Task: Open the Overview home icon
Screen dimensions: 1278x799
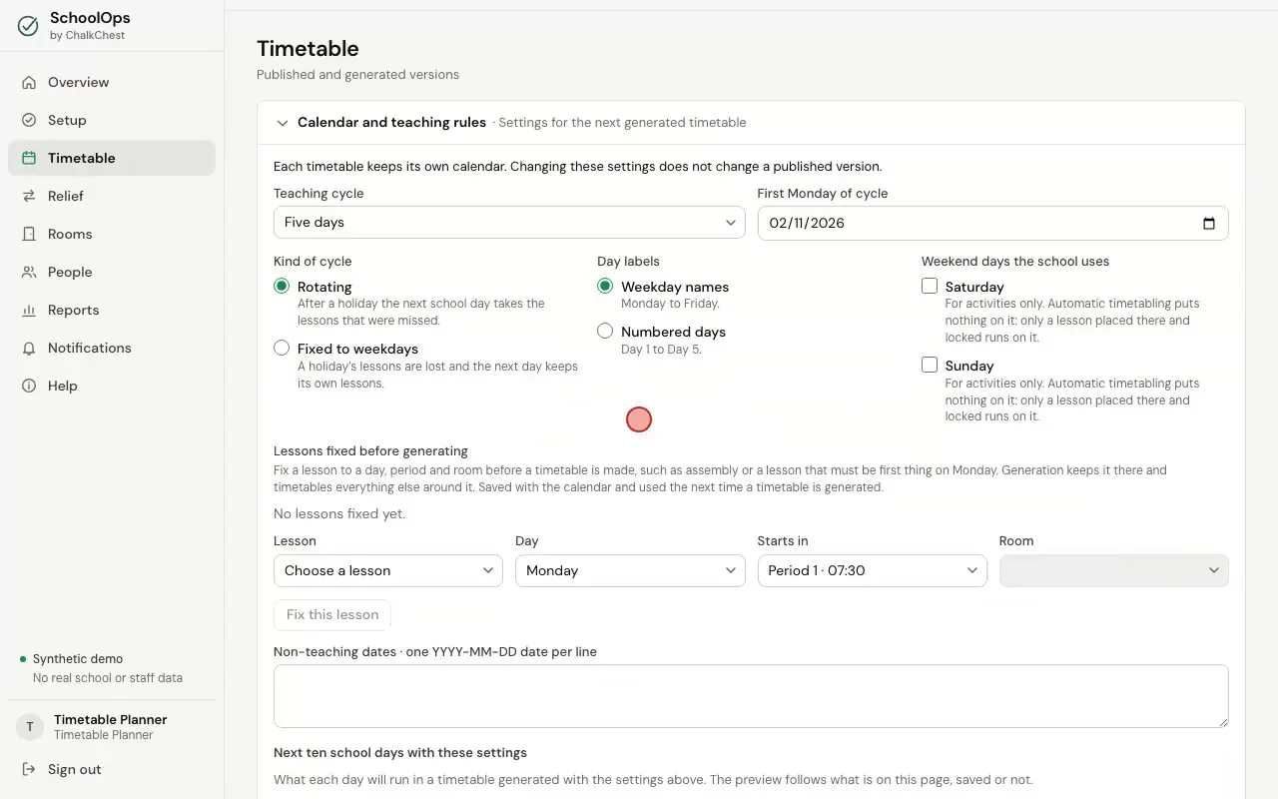Action: [29, 82]
